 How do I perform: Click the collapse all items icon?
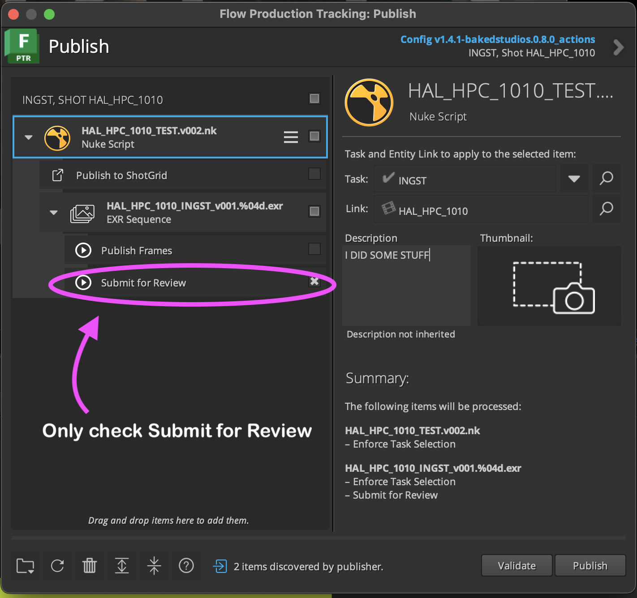(x=154, y=565)
